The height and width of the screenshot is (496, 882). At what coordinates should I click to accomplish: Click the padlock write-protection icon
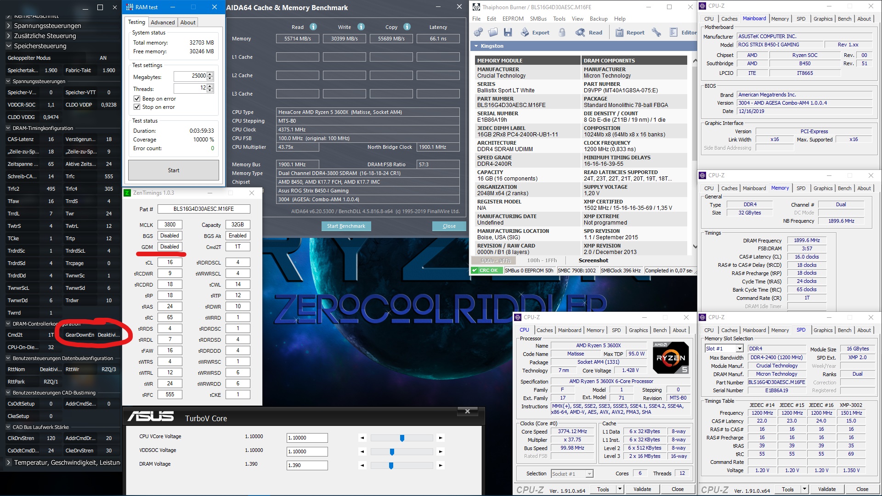coord(563,32)
